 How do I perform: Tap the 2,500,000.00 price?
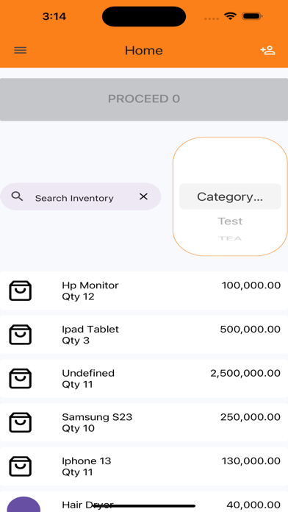245,373
